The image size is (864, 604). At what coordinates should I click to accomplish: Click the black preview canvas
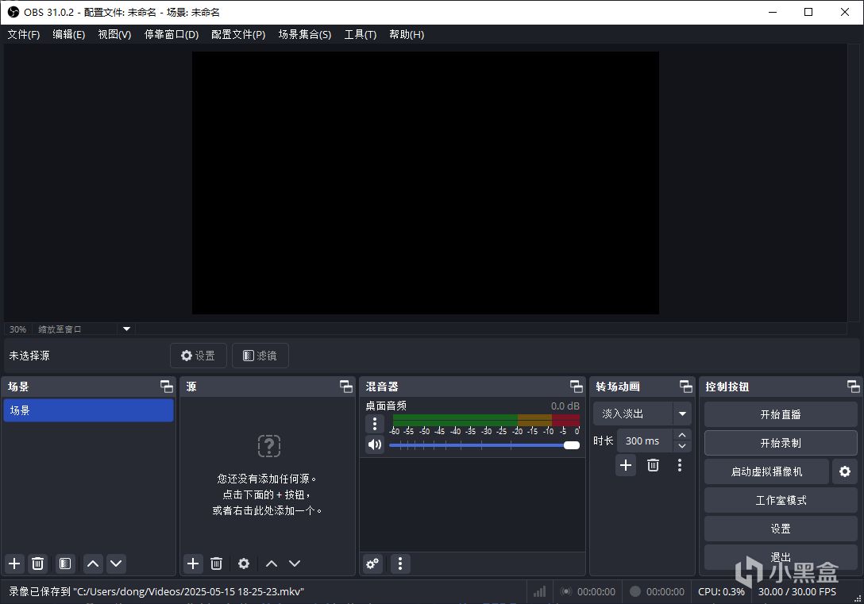(x=426, y=183)
